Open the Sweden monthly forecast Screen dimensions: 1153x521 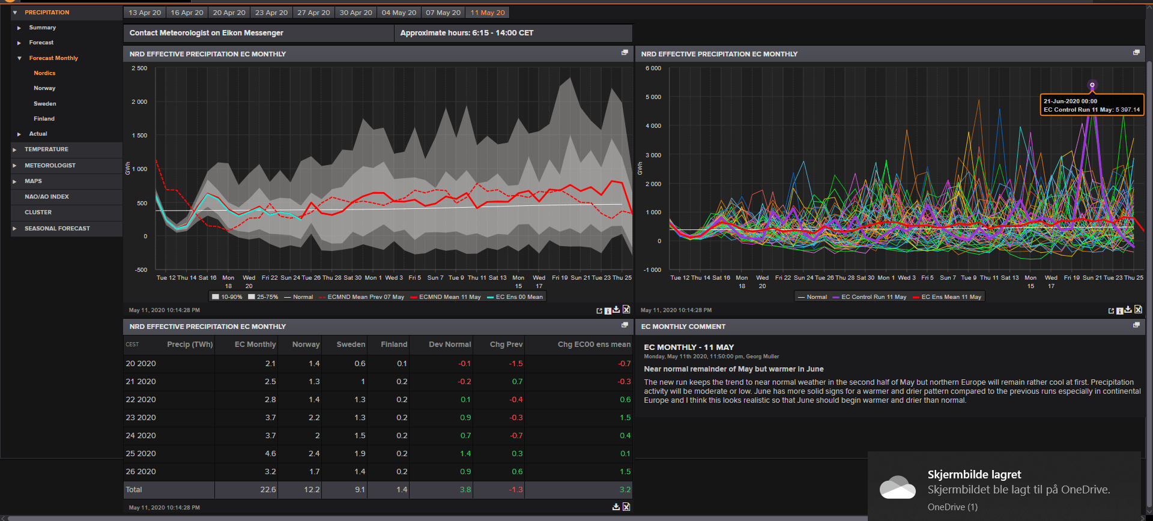44,104
